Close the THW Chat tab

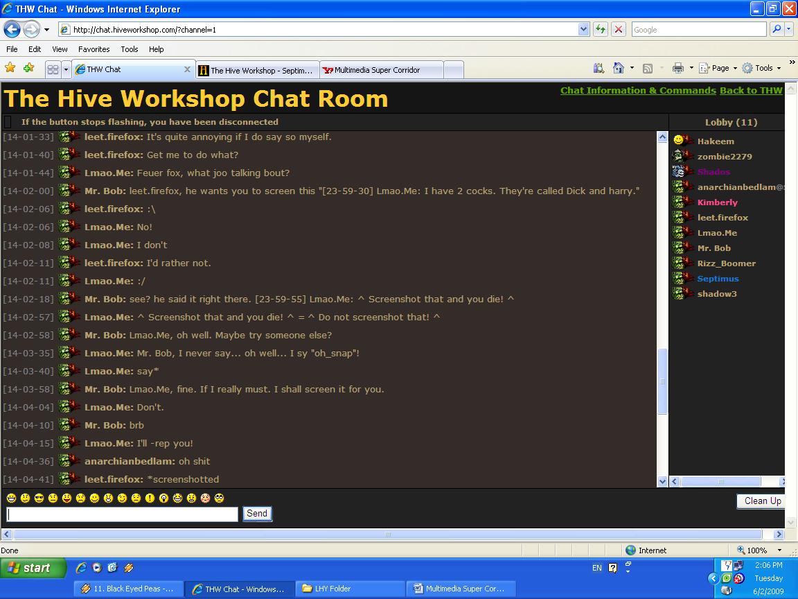pos(187,69)
